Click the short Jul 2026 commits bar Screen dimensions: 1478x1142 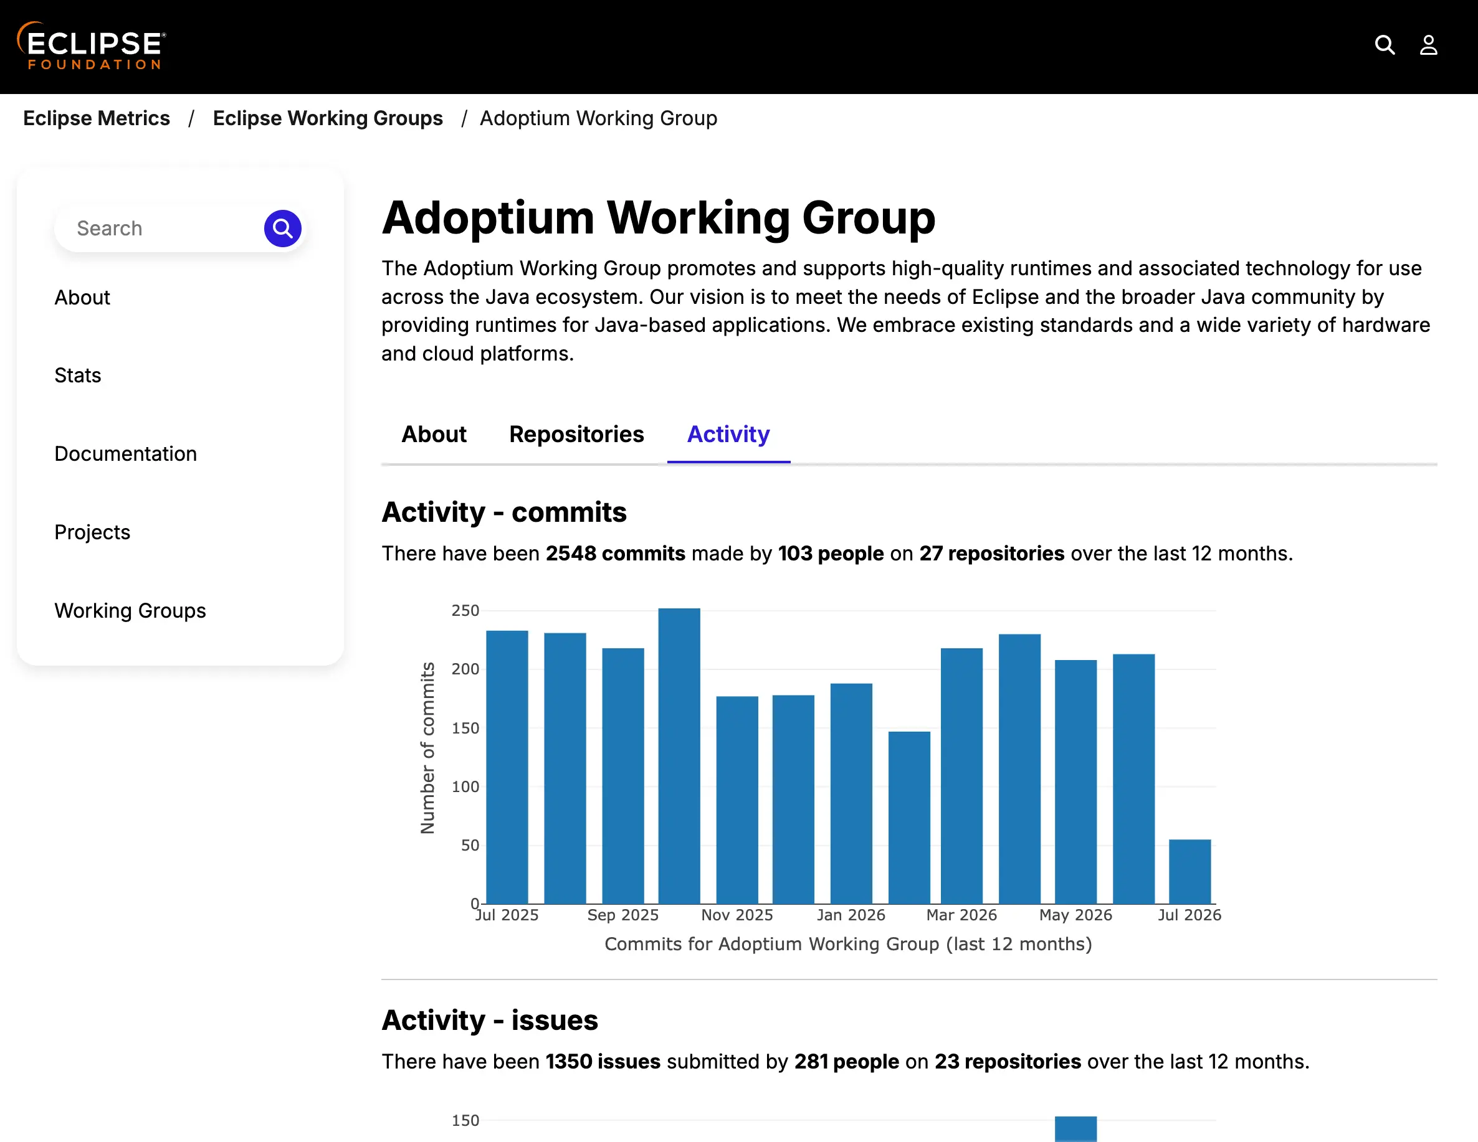(x=1190, y=872)
